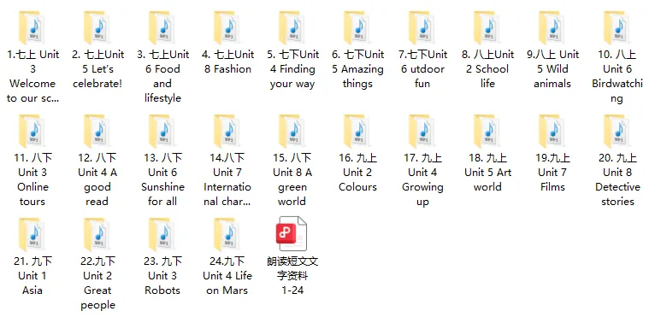
Task: Click the 22.九下 Unit 2 Great people folder icon
Action: 97,235
